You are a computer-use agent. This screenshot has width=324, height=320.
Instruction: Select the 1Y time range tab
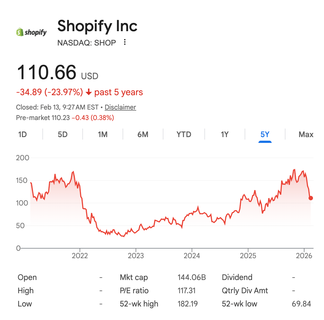[x=225, y=134]
